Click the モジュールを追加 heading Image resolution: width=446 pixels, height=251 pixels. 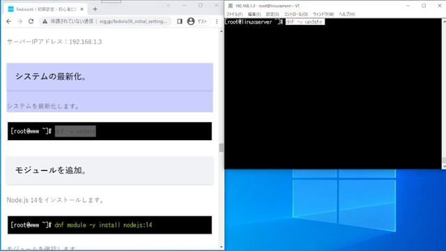click(x=51, y=170)
